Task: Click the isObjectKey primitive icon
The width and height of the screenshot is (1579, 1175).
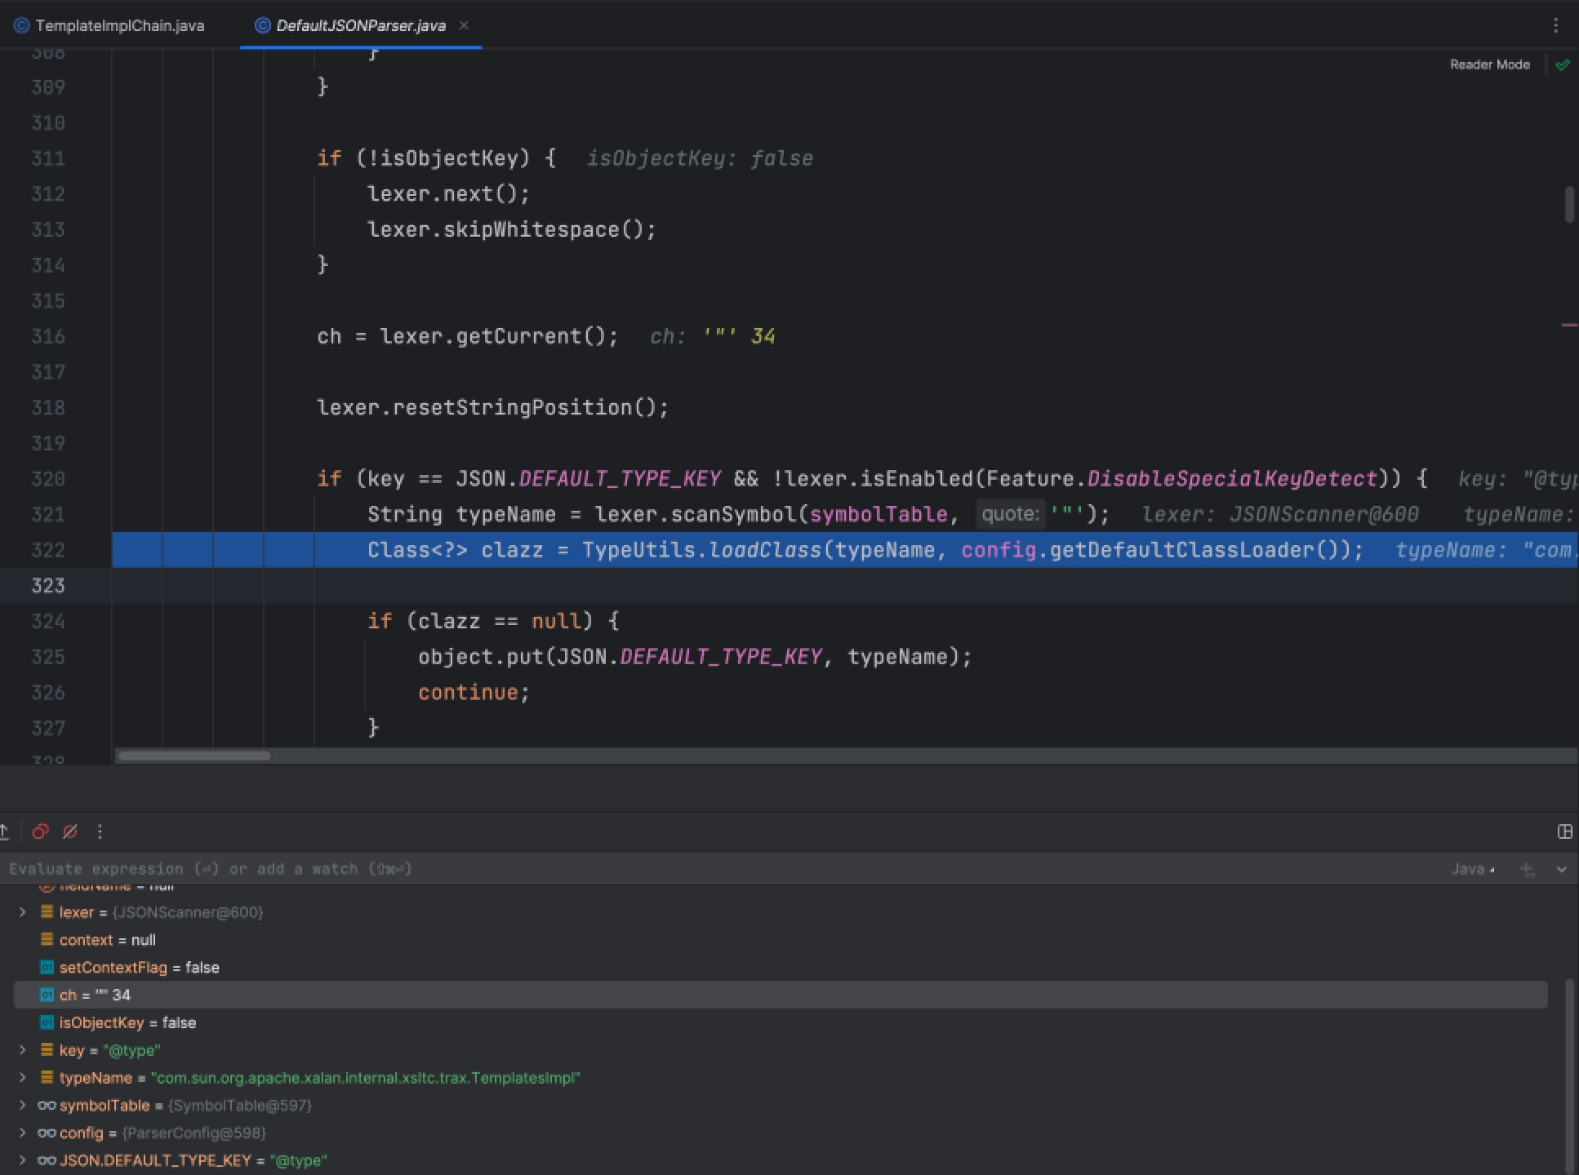Action: click(x=47, y=1022)
